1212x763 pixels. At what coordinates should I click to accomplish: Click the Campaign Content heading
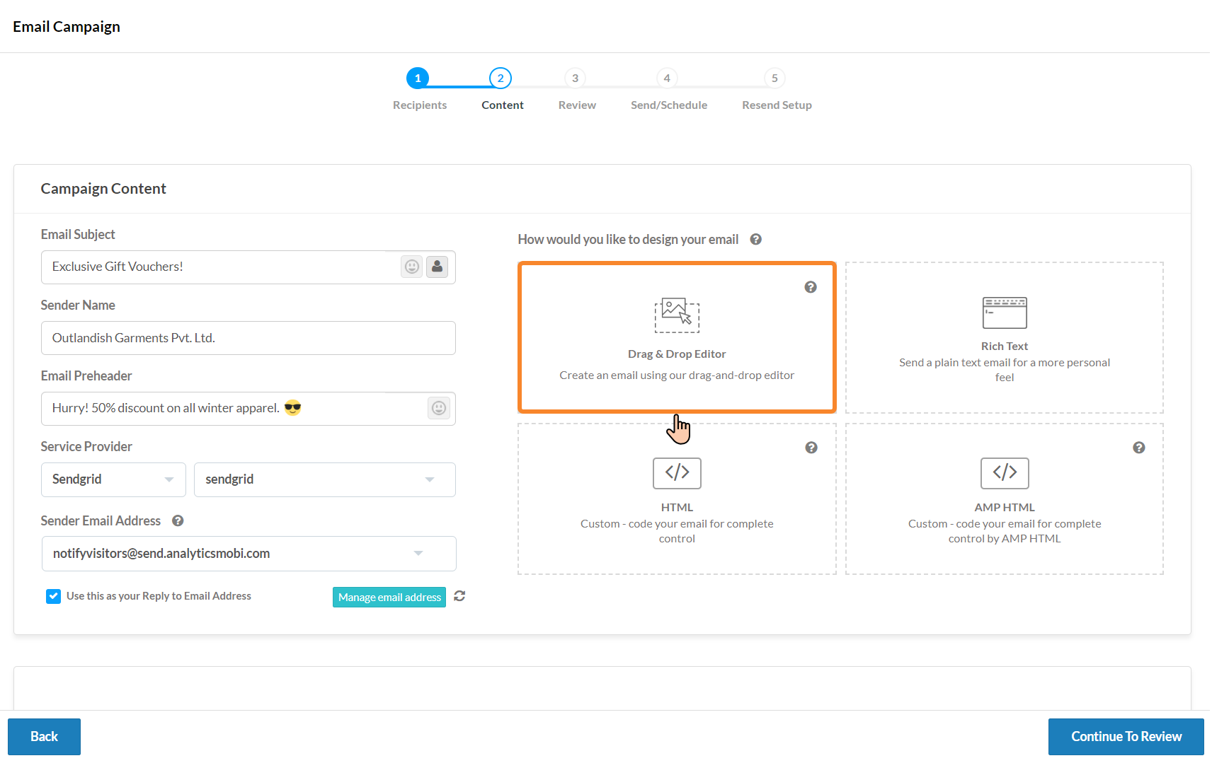click(x=103, y=189)
